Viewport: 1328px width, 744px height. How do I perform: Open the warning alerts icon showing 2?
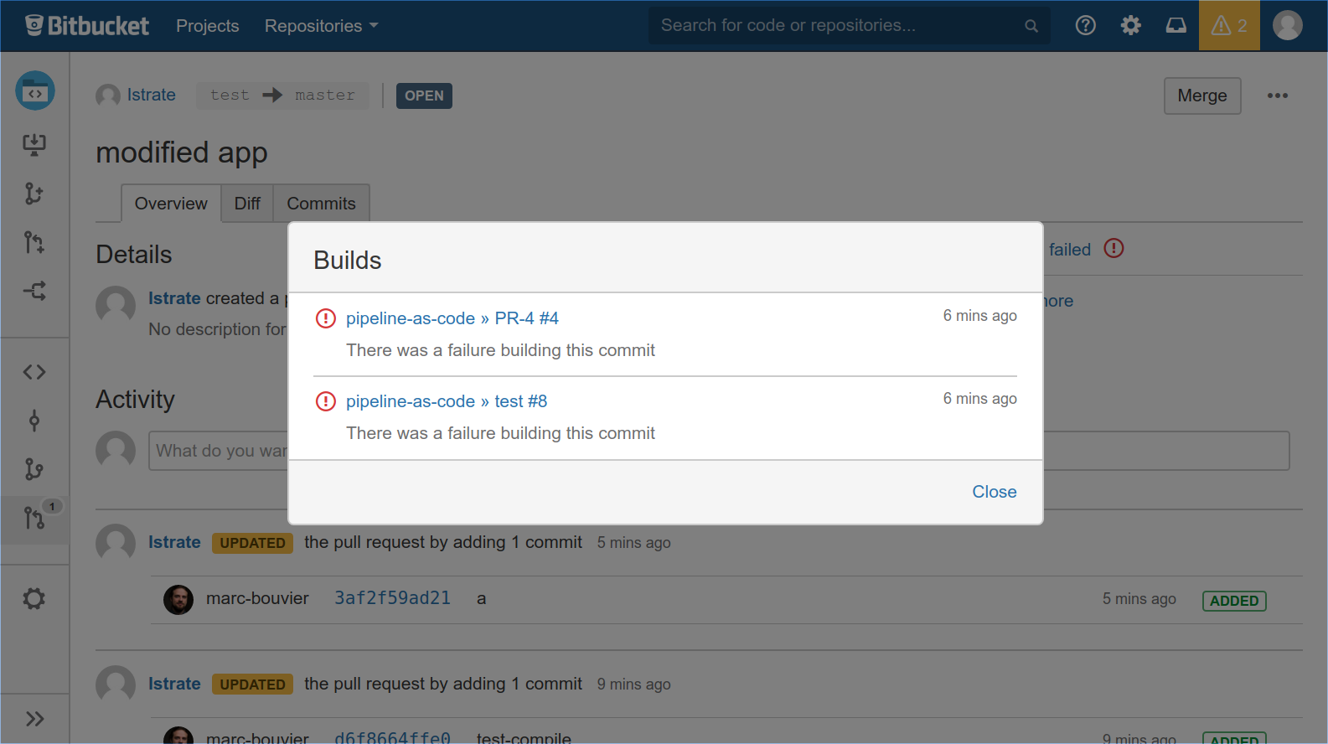[x=1229, y=26]
